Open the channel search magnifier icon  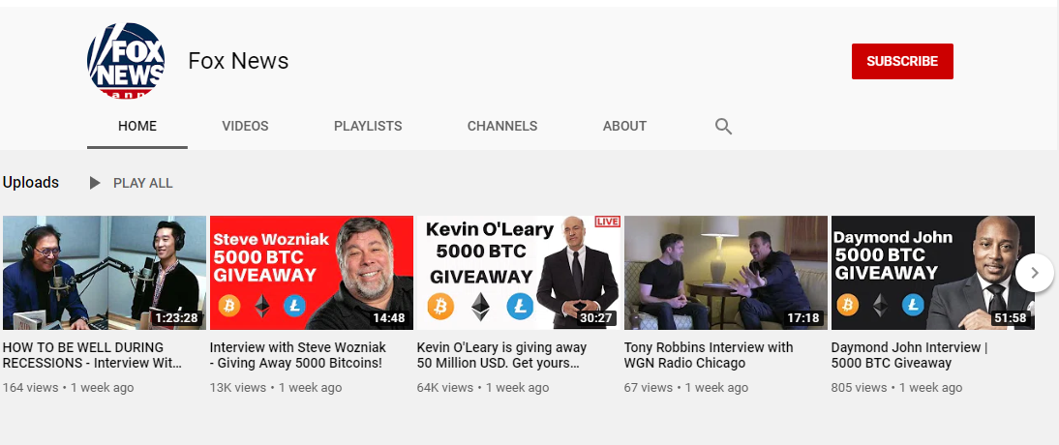(x=723, y=127)
